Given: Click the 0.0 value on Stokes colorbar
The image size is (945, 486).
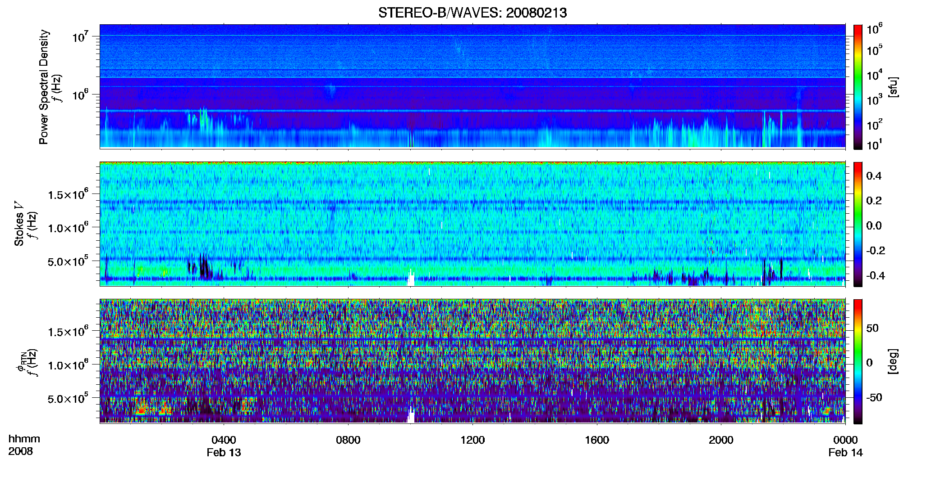Looking at the screenshot, I should 874,226.
